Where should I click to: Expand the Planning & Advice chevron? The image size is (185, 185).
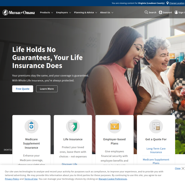coord(96,13)
